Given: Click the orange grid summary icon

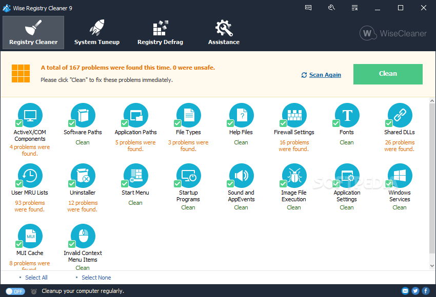Looking at the screenshot, I should click(x=21, y=74).
